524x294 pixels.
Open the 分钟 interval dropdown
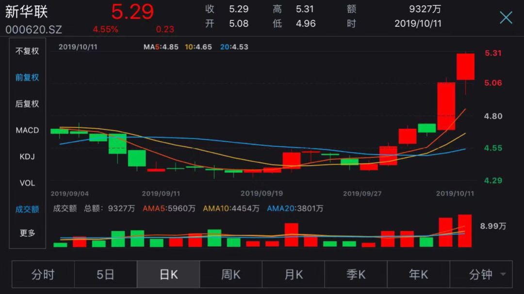pos(481,274)
